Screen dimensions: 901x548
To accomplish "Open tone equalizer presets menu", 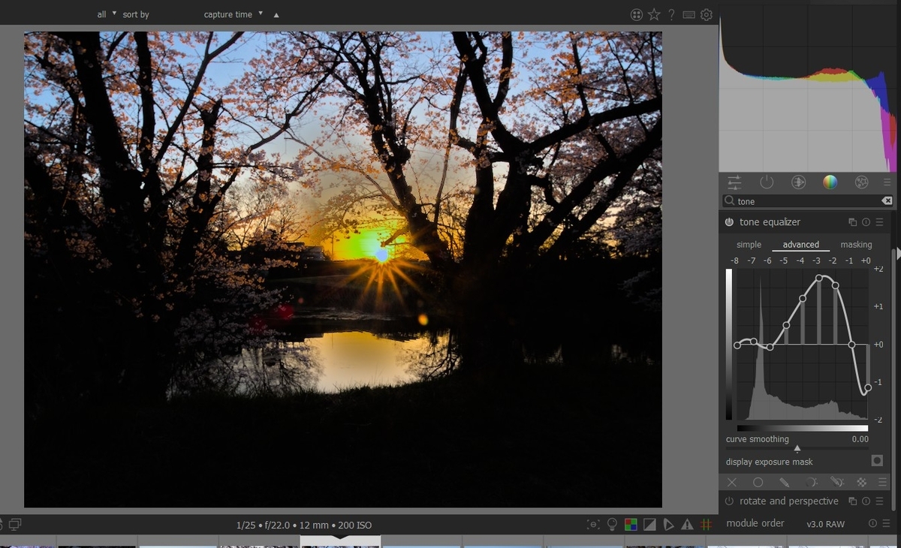I will (x=879, y=222).
